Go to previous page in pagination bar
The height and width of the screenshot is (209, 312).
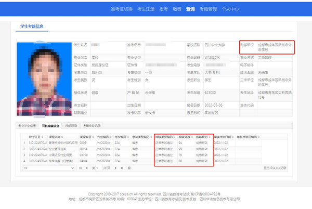click(x=87, y=168)
